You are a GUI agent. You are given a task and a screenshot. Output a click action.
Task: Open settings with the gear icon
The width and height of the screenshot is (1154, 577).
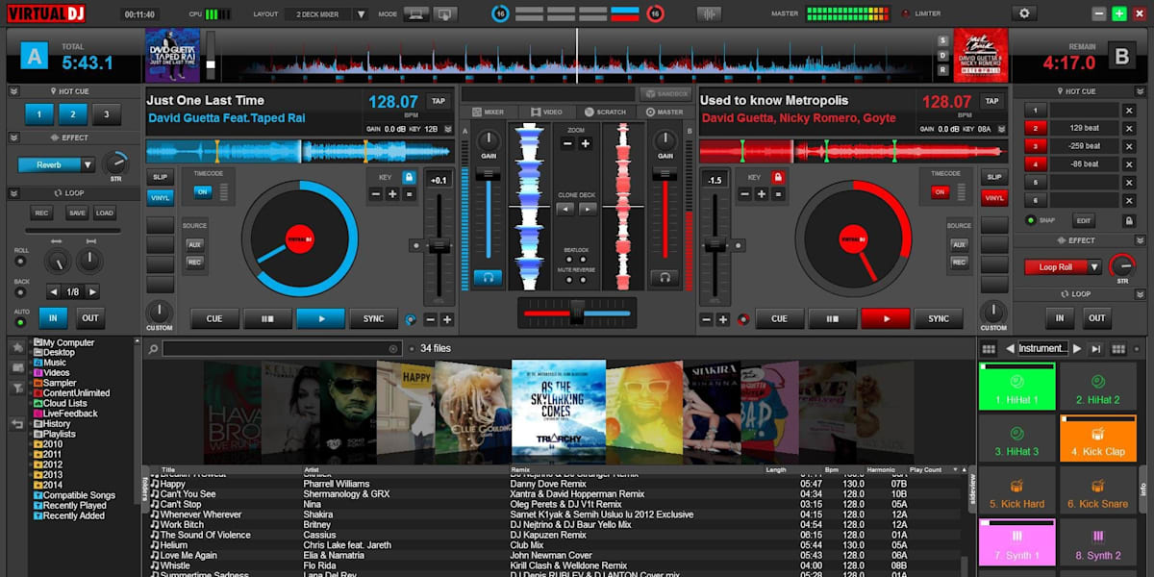click(1024, 13)
